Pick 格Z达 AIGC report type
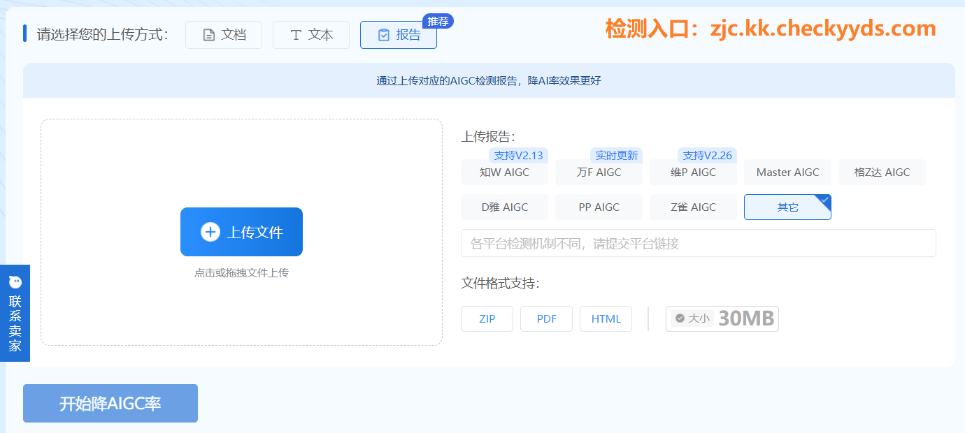The width and height of the screenshot is (965, 433). (x=882, y=173)
